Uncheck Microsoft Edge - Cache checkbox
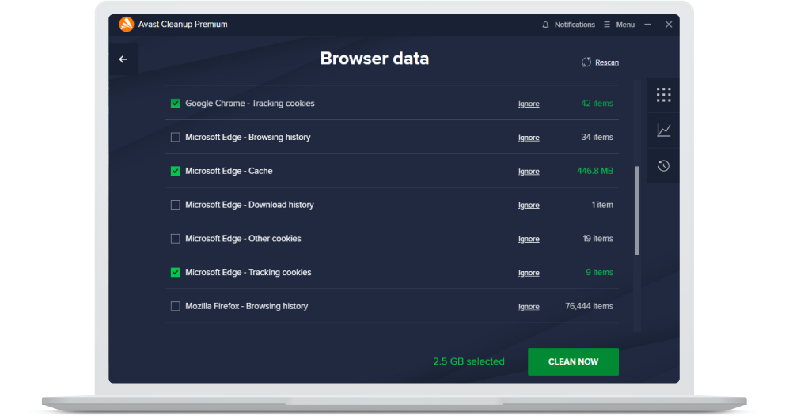Viewport: 789px width, 416px height. tap(175, 171)
